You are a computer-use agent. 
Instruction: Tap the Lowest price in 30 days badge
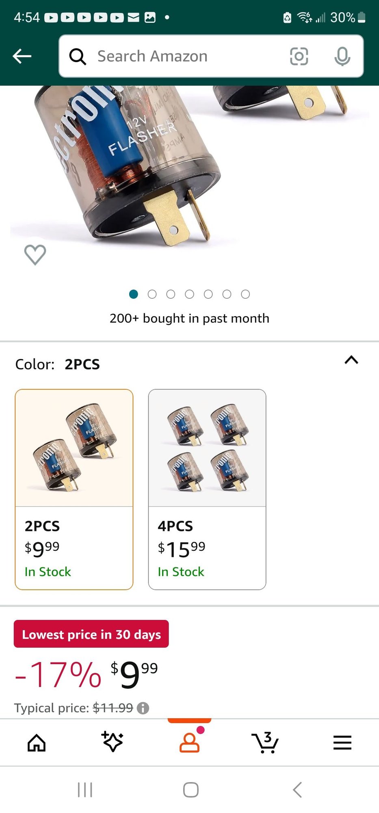coord(91,634)
